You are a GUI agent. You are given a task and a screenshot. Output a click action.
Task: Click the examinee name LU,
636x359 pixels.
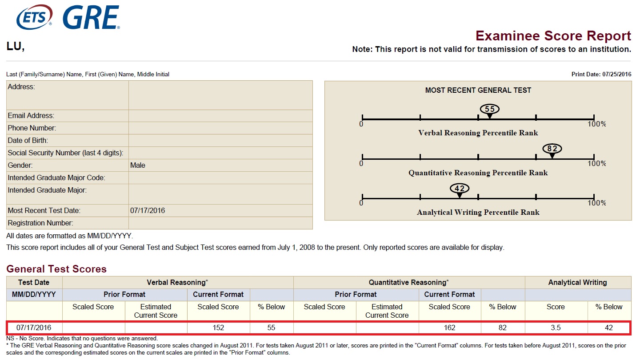(x=16, y=46)
